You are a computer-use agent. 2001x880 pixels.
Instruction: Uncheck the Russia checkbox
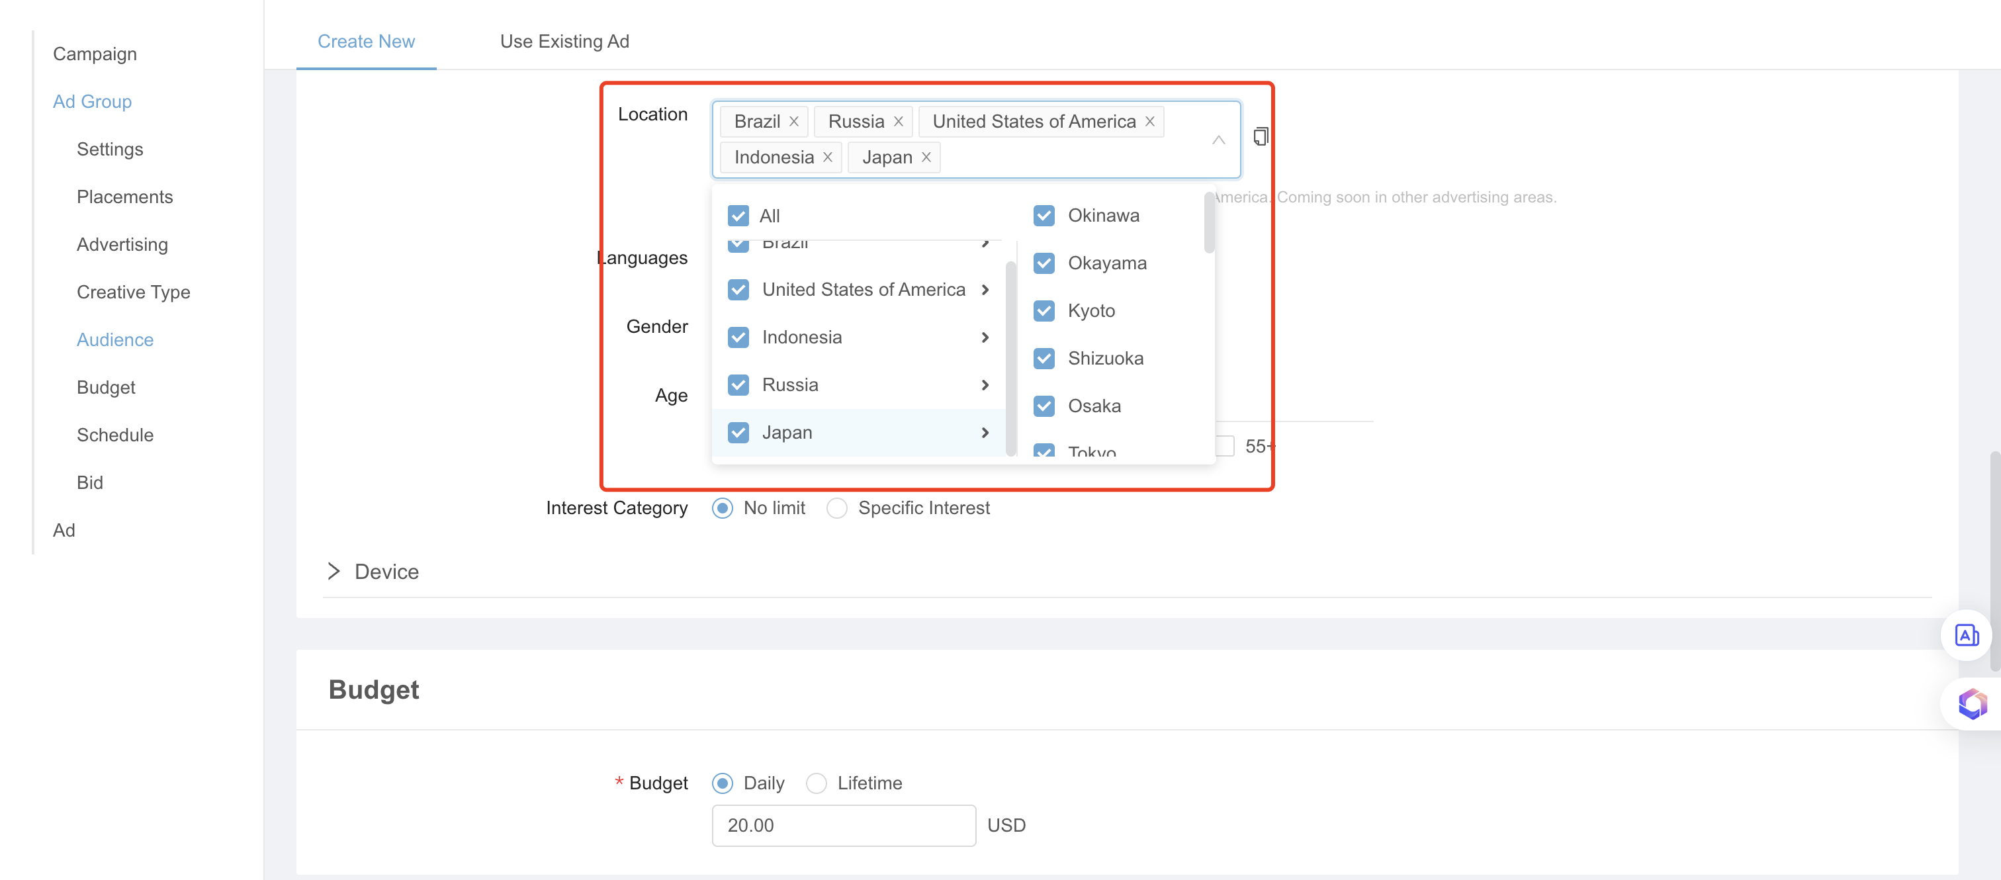(738, 385)
